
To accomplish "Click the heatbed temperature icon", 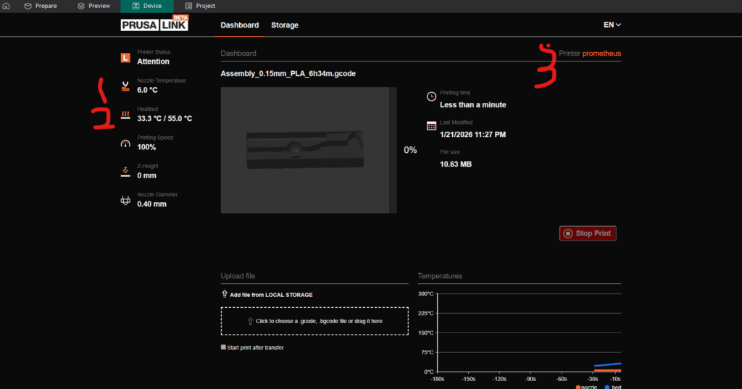I will (125, 114).
